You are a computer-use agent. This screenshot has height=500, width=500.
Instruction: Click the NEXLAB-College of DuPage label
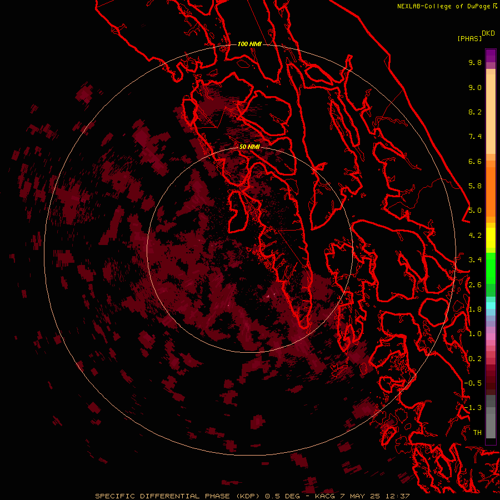click(445, 6)
